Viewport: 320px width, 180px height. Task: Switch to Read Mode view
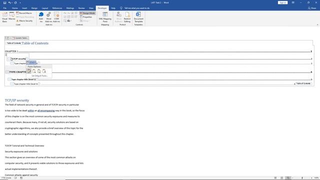pos(275,178)
